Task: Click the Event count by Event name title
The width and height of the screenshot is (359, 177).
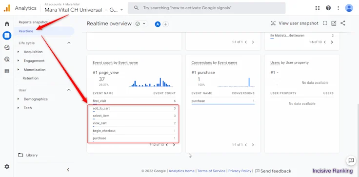Action: point(115,63)
